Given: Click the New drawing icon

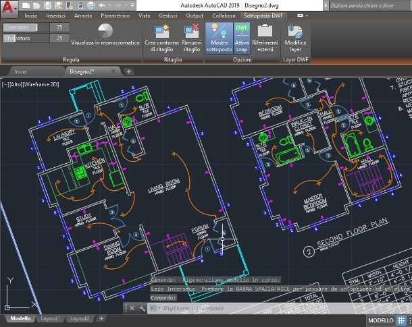Looking at the screenshot, I should click(x=26, y=5).
